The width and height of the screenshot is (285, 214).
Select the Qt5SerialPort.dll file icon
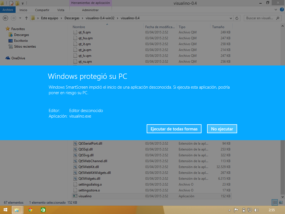[75, 144]
